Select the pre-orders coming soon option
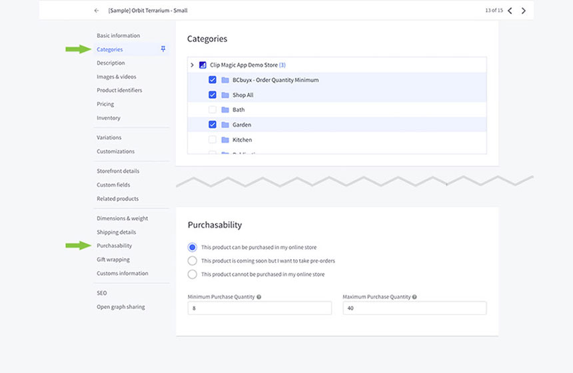The image size is (573, 373). point(193,260)
